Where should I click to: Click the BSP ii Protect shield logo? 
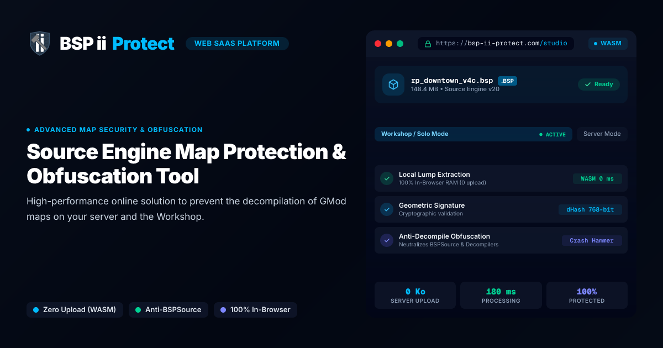click(x=40, y=43)
